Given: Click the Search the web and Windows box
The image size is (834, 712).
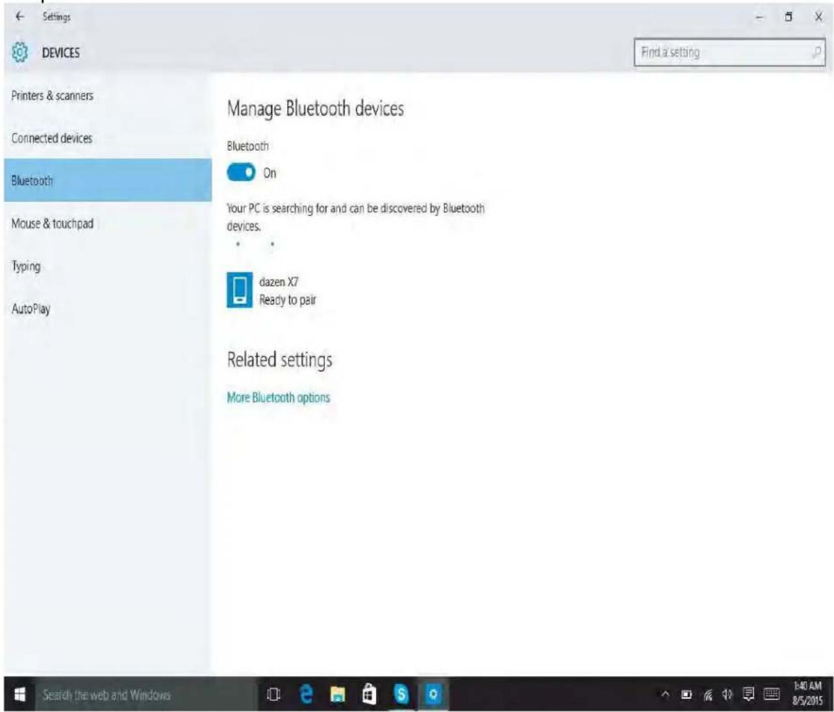Looking at the screenshot, I should pos(134,695).
